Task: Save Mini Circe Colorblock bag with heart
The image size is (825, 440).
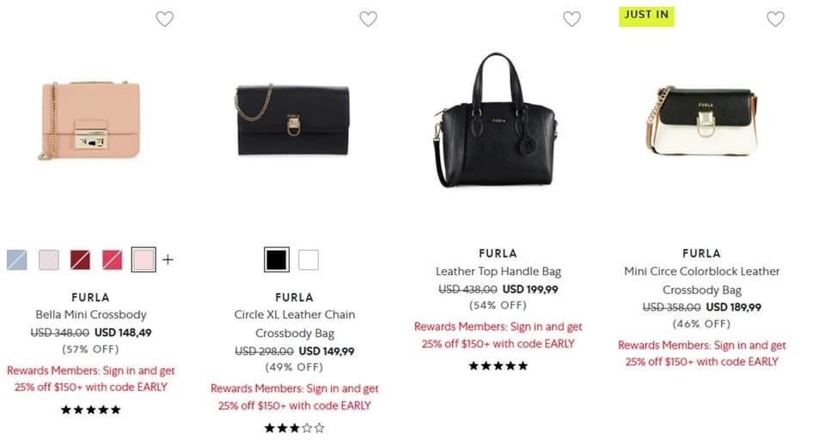Action: click(x=775, y=19)
